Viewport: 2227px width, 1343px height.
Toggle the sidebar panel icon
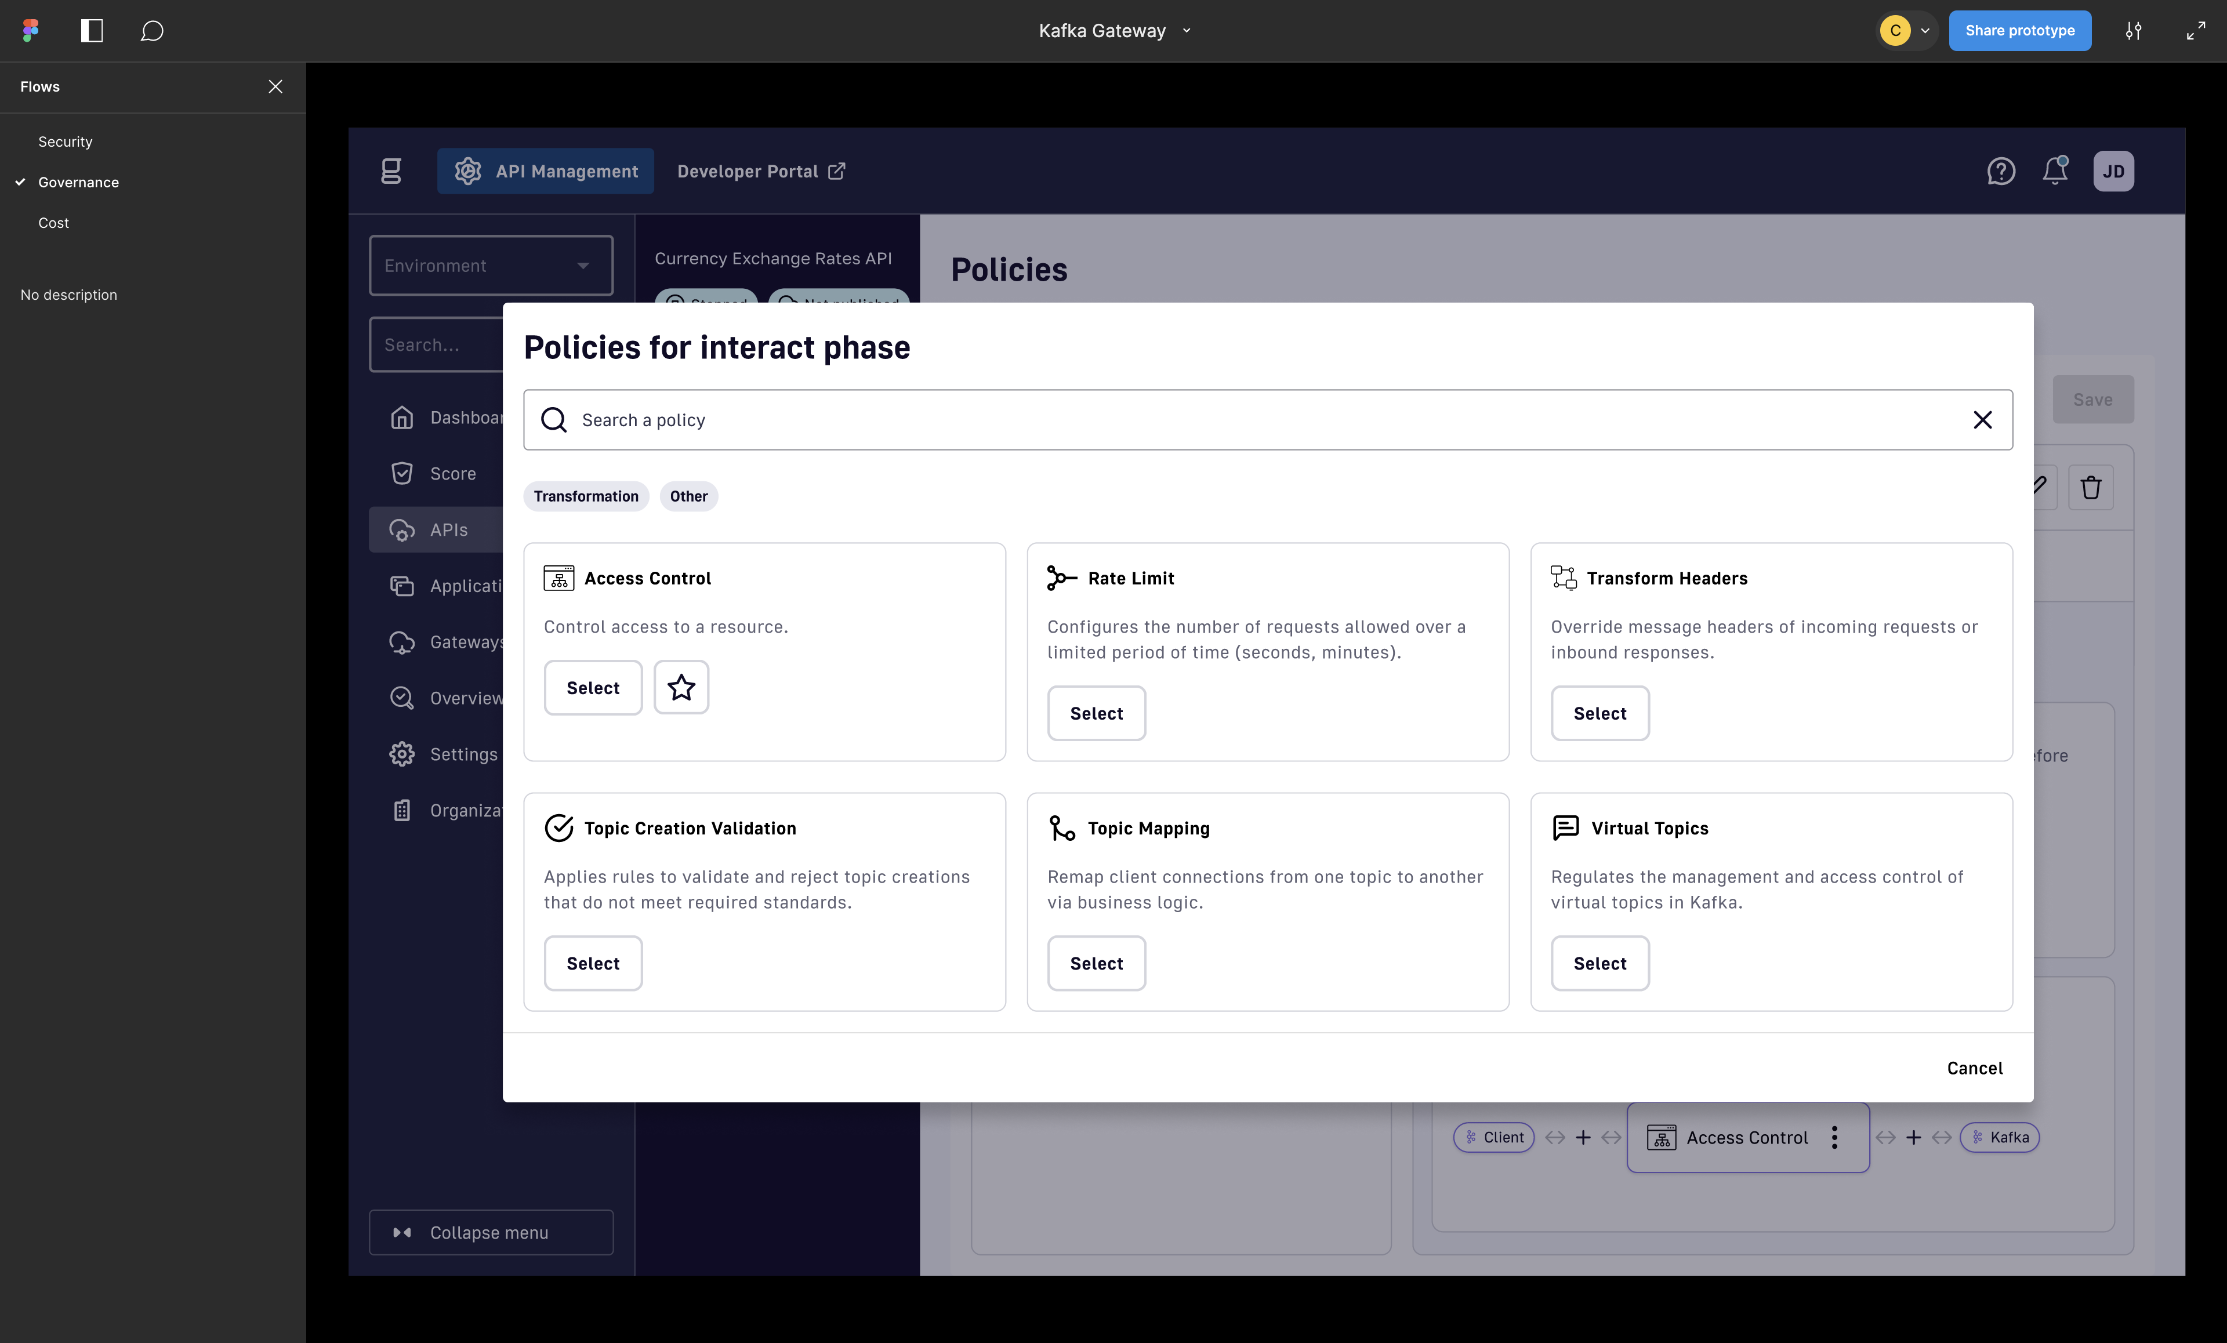click(x=91, y=31)
